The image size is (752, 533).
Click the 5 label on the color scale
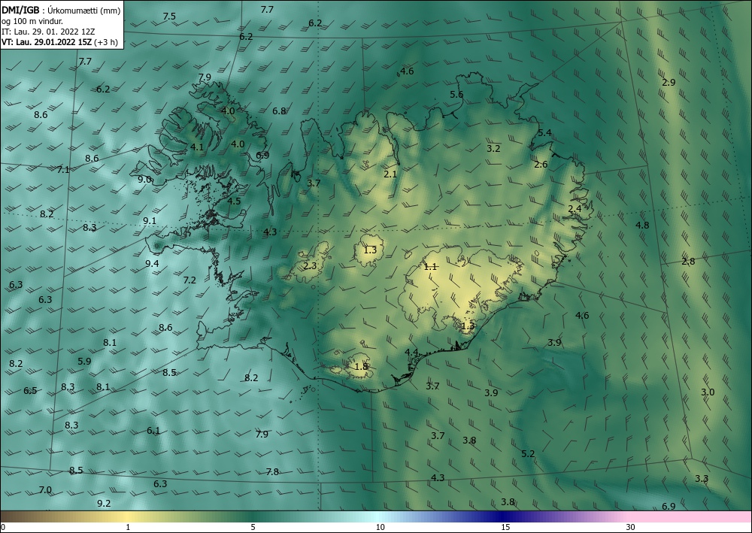click(x=253, y=528)
